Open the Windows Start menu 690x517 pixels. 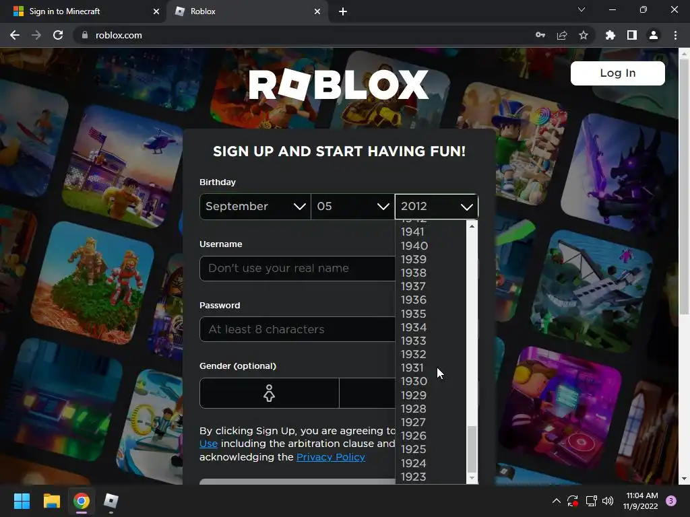pyautogui.click(x=22, y=501)
